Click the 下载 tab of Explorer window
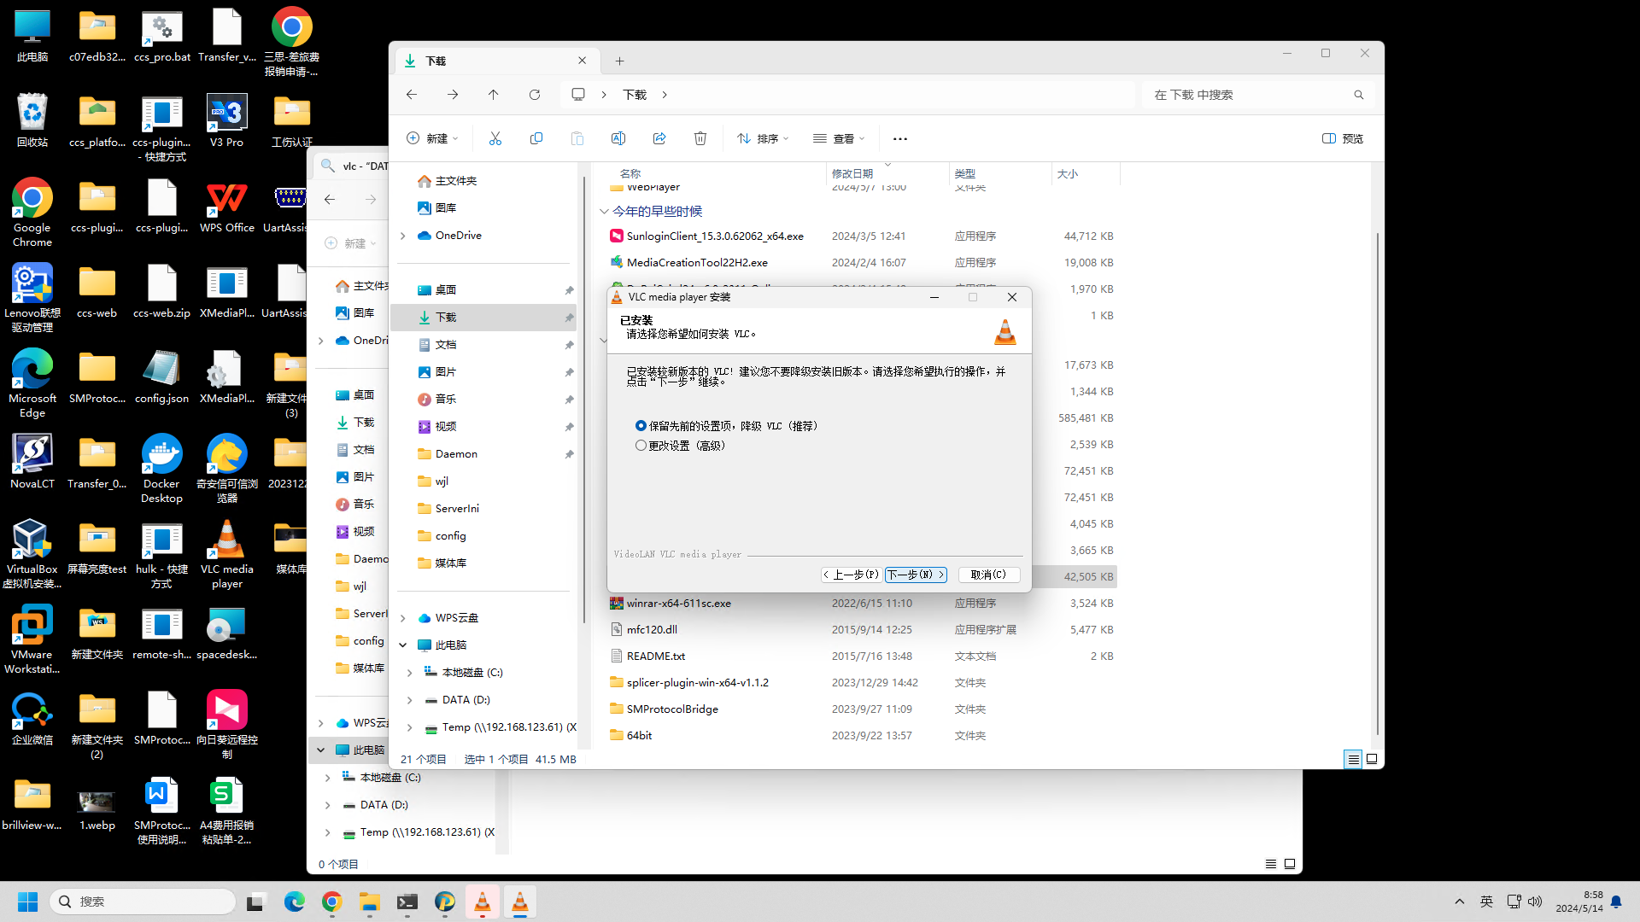Viewport: 1640px width, 922px height. coord(495,61)
